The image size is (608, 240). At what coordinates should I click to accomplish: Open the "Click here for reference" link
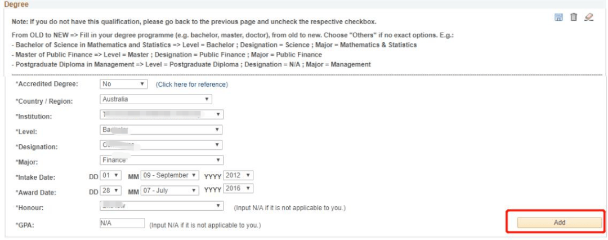coord(192,85)
